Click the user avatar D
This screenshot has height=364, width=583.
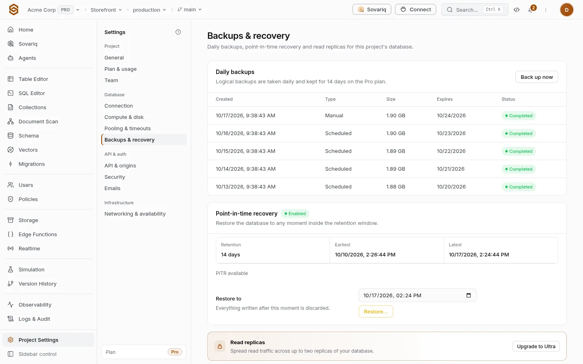[566, 10]
